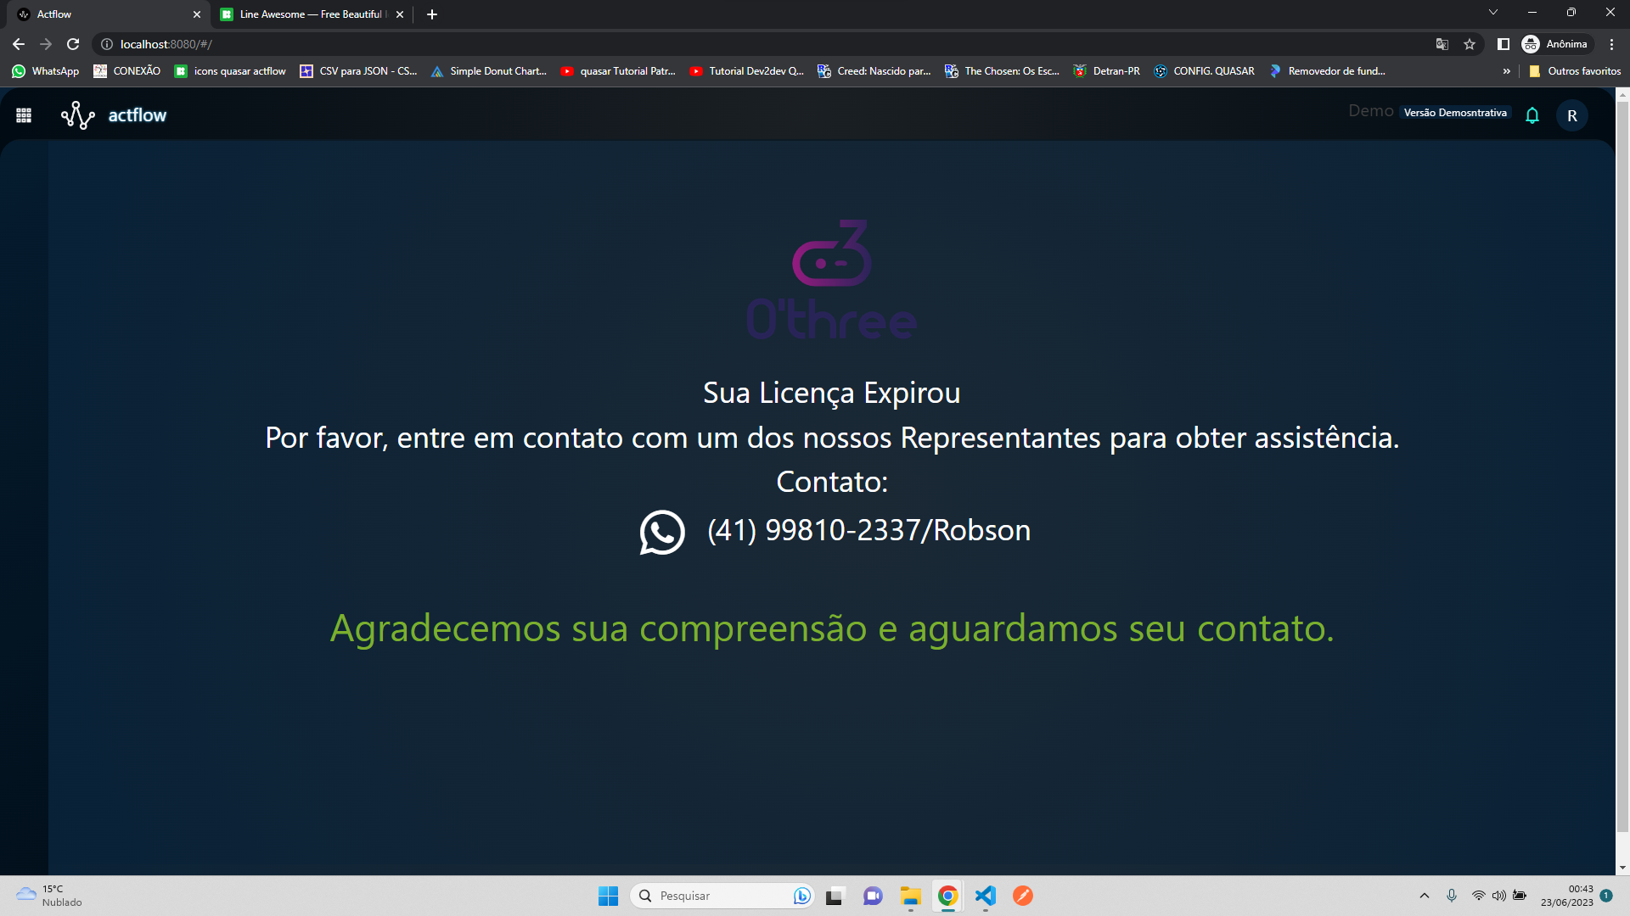Image resolution: width=1630 pixels, height=916 pixels.
Task: Click the WhatsApp contact icon
Action: (x=662, y=532)
